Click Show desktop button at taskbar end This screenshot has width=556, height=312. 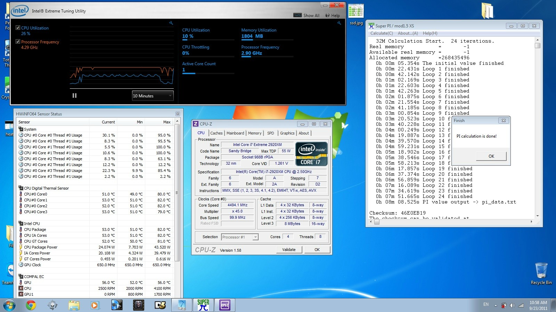coord(554,305)
